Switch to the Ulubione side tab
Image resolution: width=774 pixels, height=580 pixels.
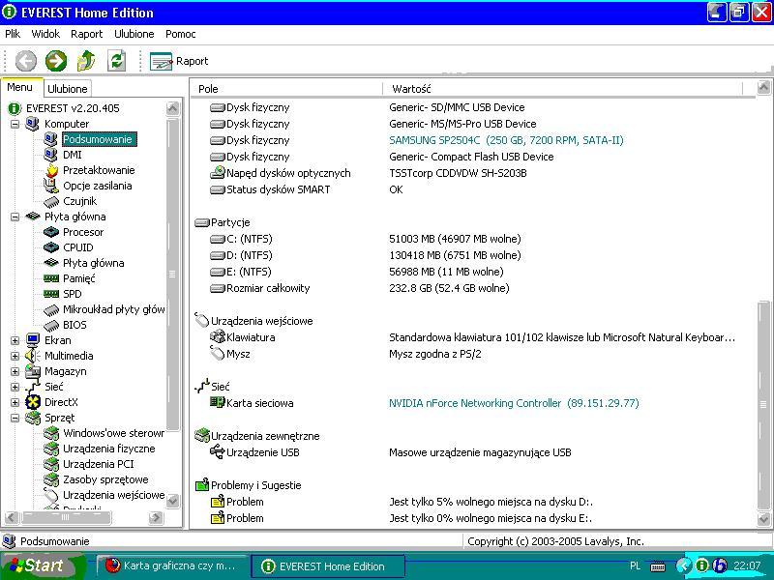pyautogui.click(x=68, y=89)
